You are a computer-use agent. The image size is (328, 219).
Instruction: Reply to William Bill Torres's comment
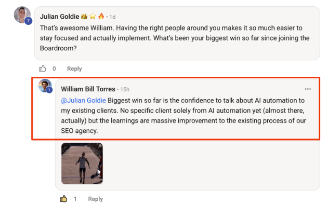pos(95,199)
